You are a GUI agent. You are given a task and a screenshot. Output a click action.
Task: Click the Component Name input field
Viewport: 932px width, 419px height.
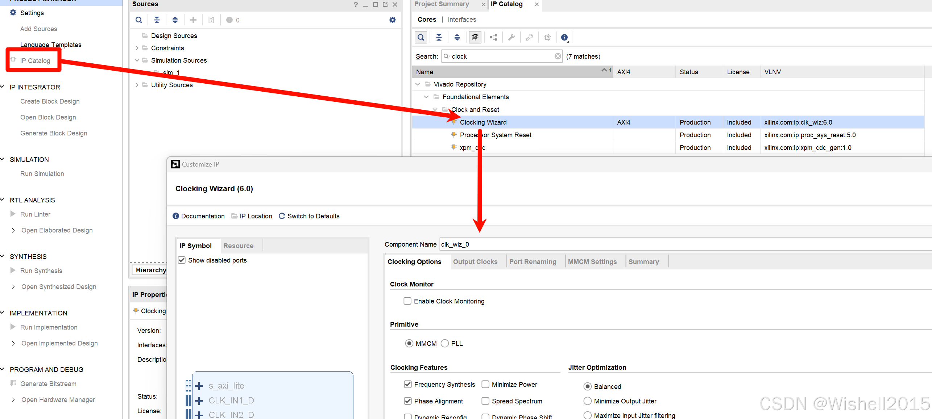point(653,244)
